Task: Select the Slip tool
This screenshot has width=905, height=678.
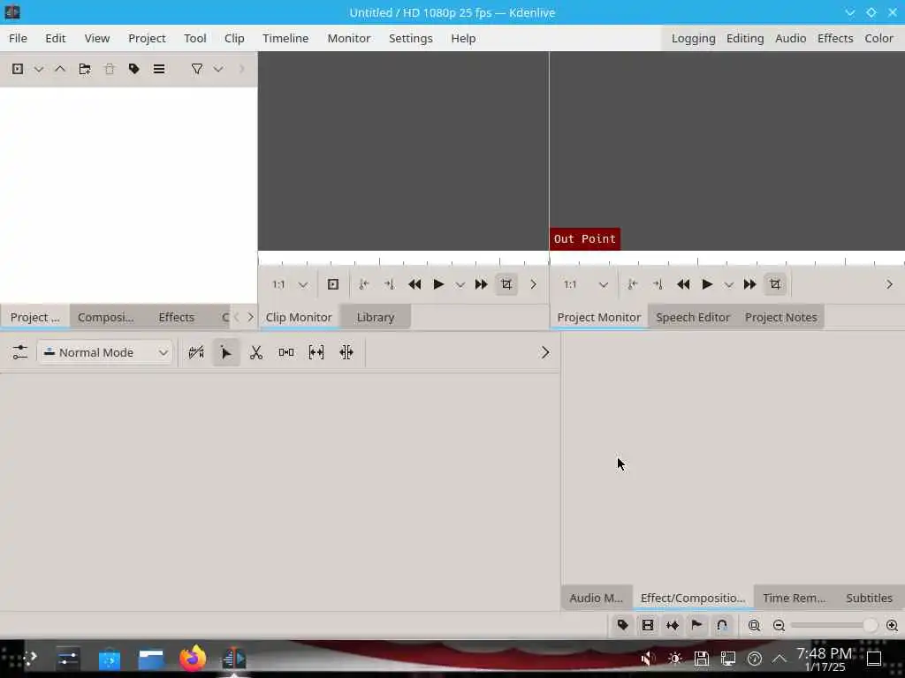Action: 316,352
